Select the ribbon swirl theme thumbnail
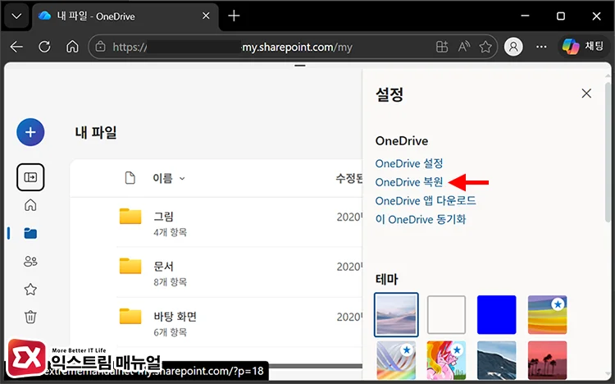 click(x=396, y=360)
